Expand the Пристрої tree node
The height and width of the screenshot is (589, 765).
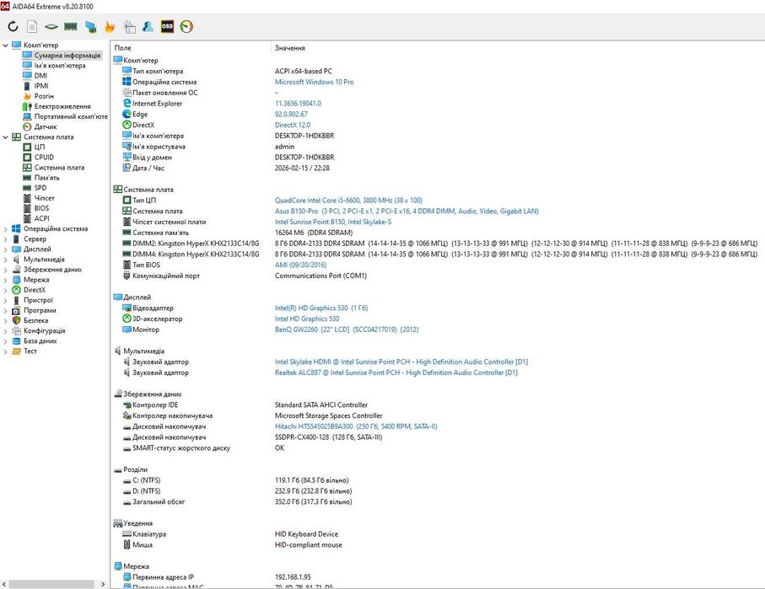[x=5, y=300]
